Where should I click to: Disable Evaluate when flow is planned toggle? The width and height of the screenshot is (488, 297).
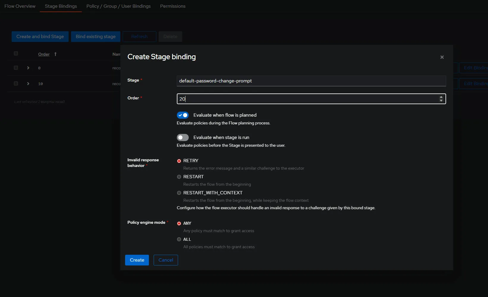[x=183, y=115]
